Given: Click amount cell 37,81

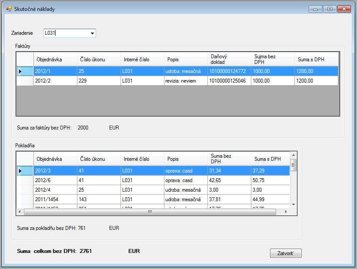Looking at the screenshot, I should pos(229,199).
